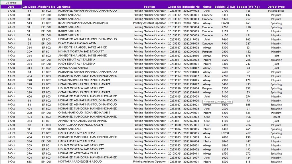Screen dimensions: 292x164
Task: Select the Position column header
Action: pos(149,7)
